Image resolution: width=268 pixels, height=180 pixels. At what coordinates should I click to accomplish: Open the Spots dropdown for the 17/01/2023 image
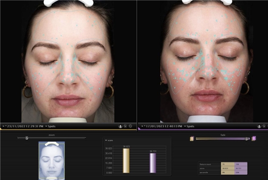click(x=189, y=126)
